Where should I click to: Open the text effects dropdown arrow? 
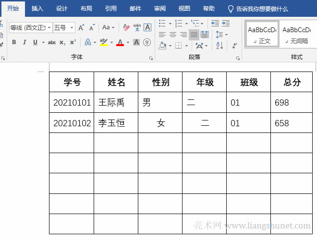(x=95, y=42)
